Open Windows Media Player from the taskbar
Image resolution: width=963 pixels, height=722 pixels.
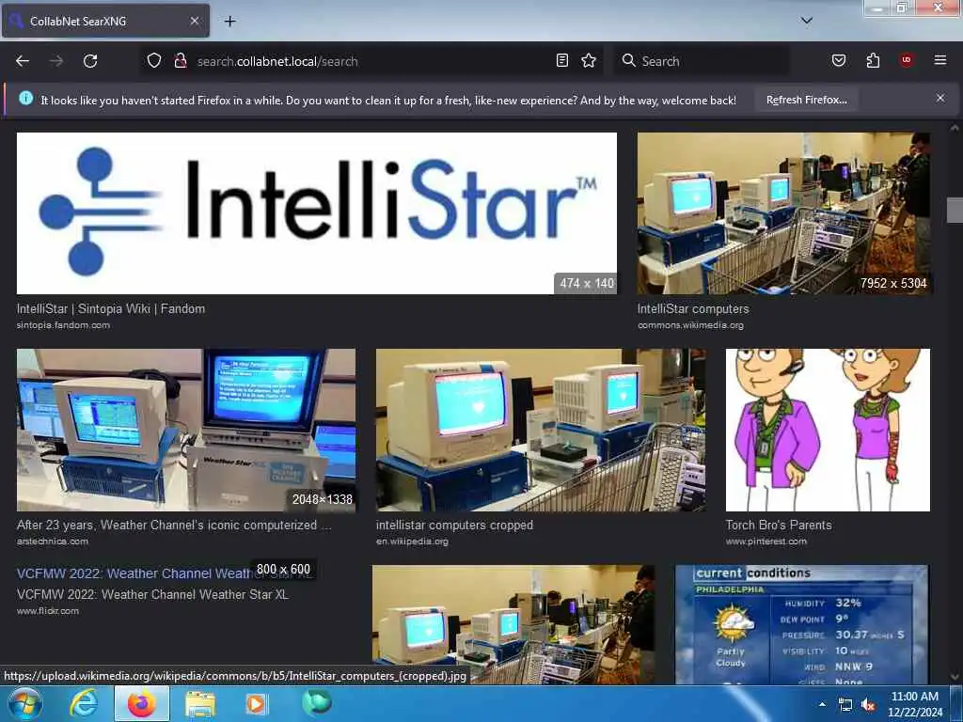256,703
